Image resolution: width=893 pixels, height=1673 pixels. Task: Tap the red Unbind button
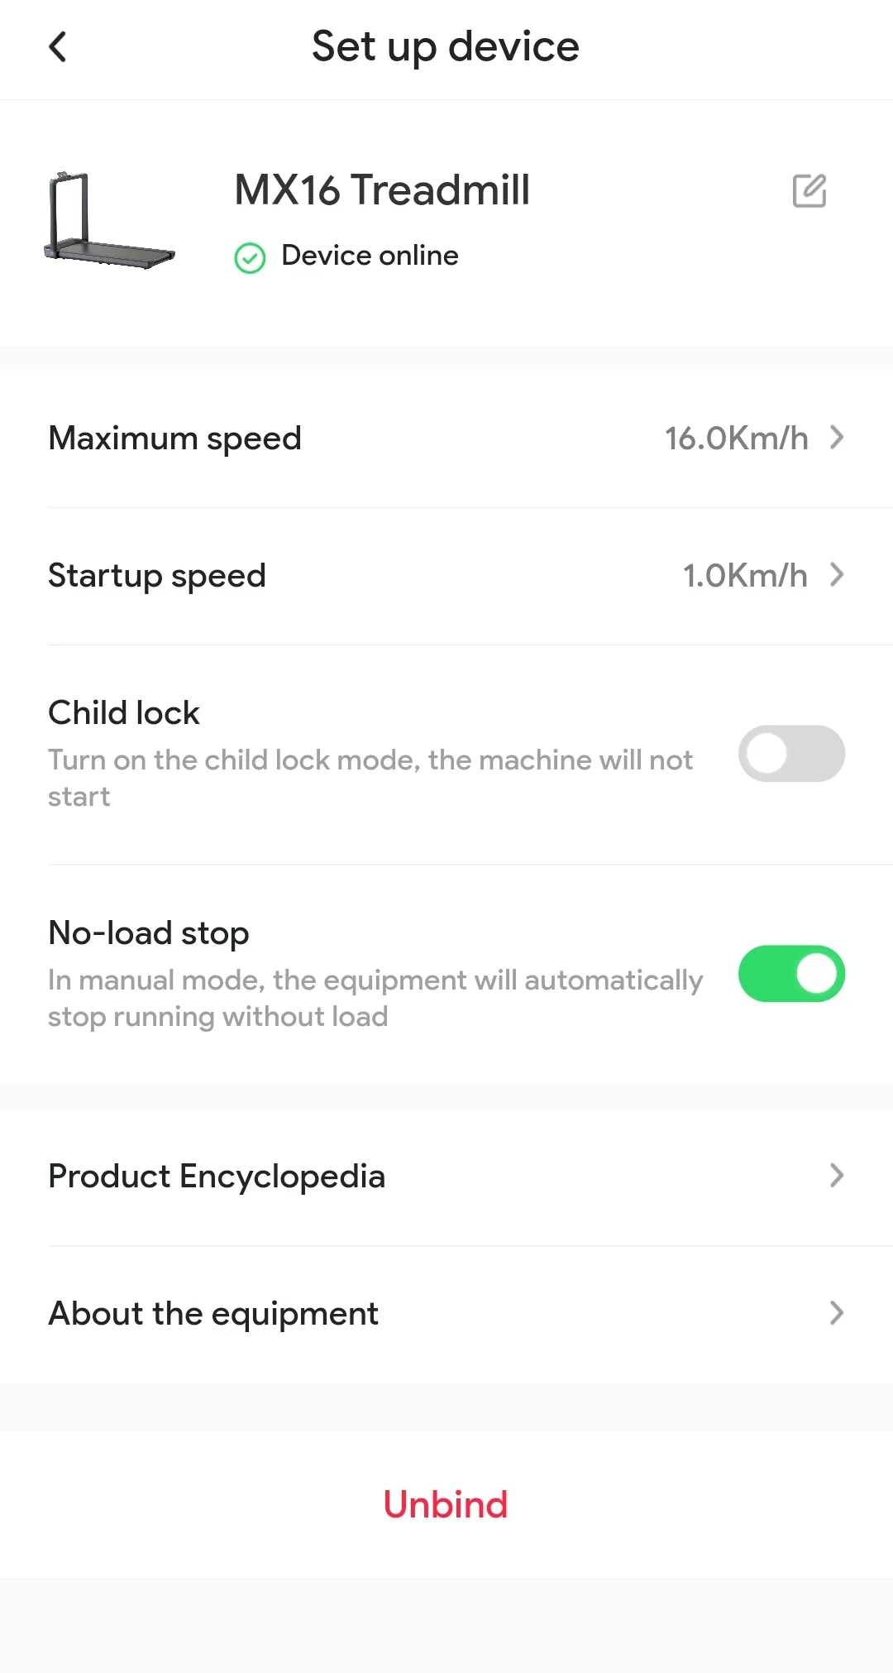coord(446,1504)
